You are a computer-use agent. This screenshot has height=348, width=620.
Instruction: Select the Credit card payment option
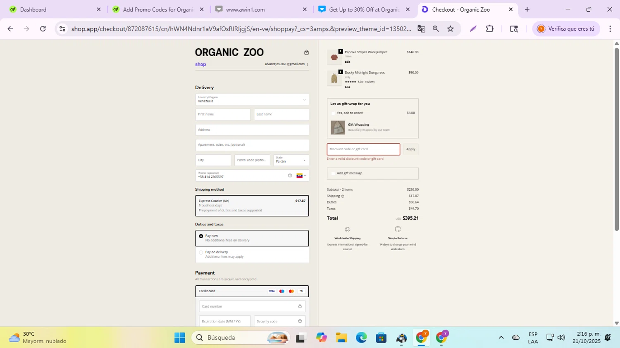[252, 291]
